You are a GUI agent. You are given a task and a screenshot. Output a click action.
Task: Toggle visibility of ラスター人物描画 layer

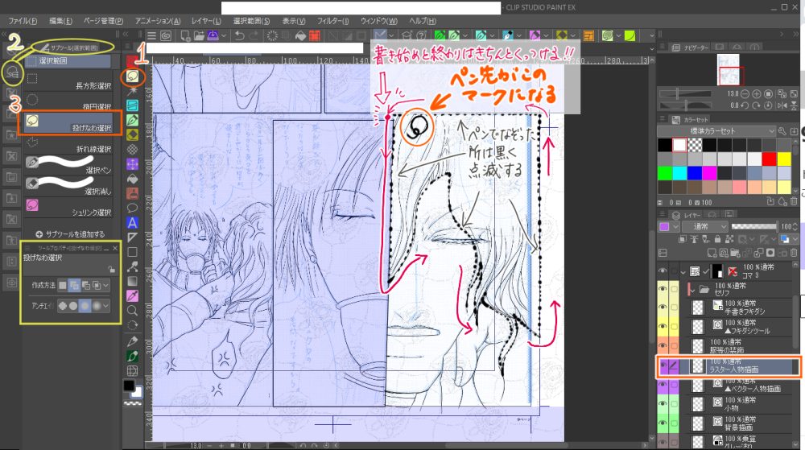pyautogui.click(x=663, y=366)
